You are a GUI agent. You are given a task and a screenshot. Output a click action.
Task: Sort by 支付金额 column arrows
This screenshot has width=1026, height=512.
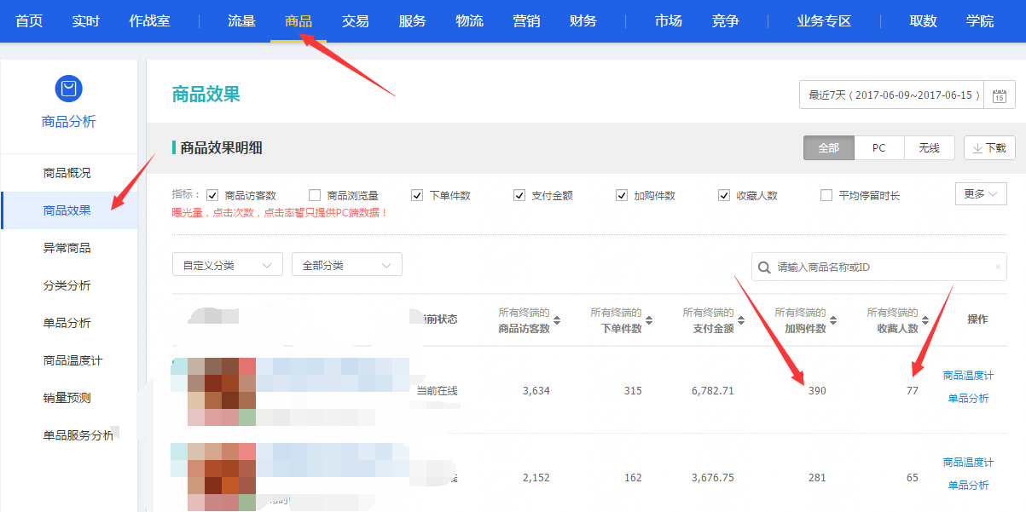coord(741,320)
